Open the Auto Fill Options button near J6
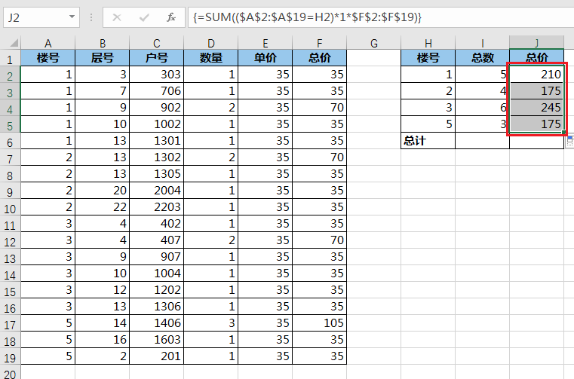The height and width of the screenshot is (379, 574). tap(570, 142)
